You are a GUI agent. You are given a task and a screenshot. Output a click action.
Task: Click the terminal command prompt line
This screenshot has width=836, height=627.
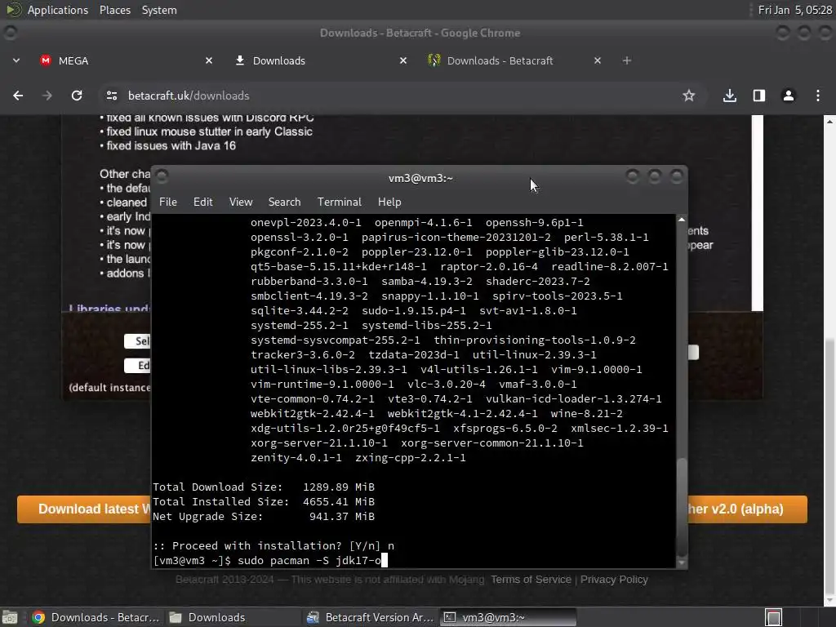[x=269, y=560]
